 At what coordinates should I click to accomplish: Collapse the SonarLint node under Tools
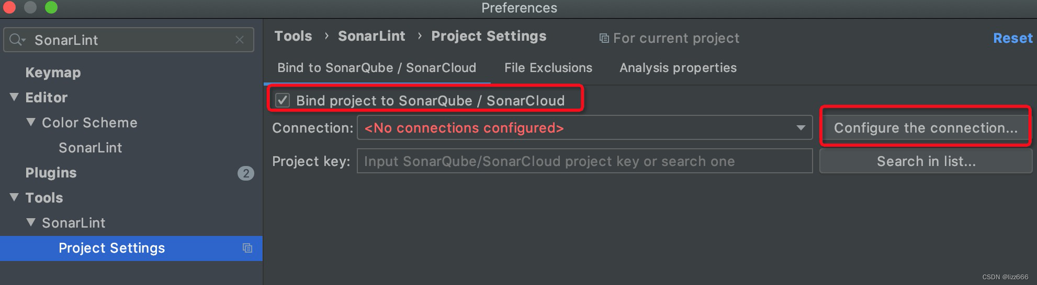pos(31,222)
